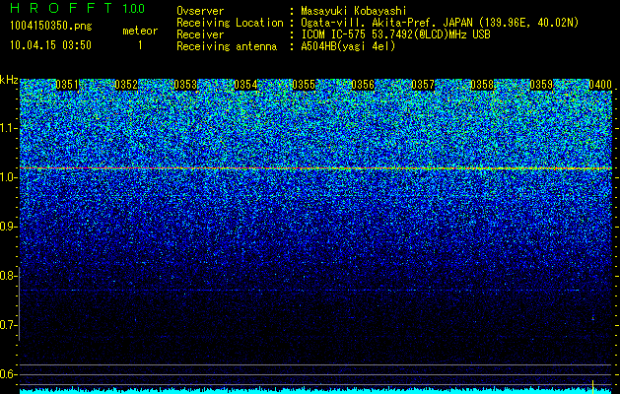This screenshot has height=394, width=620.
Task: Click the Receiving Location label
Action: [230, 23]
